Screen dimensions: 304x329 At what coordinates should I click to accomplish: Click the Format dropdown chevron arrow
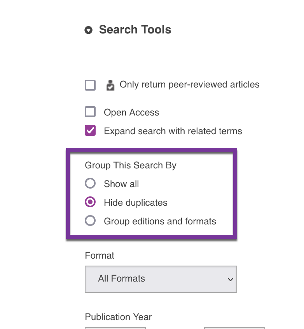pos(231,279)
